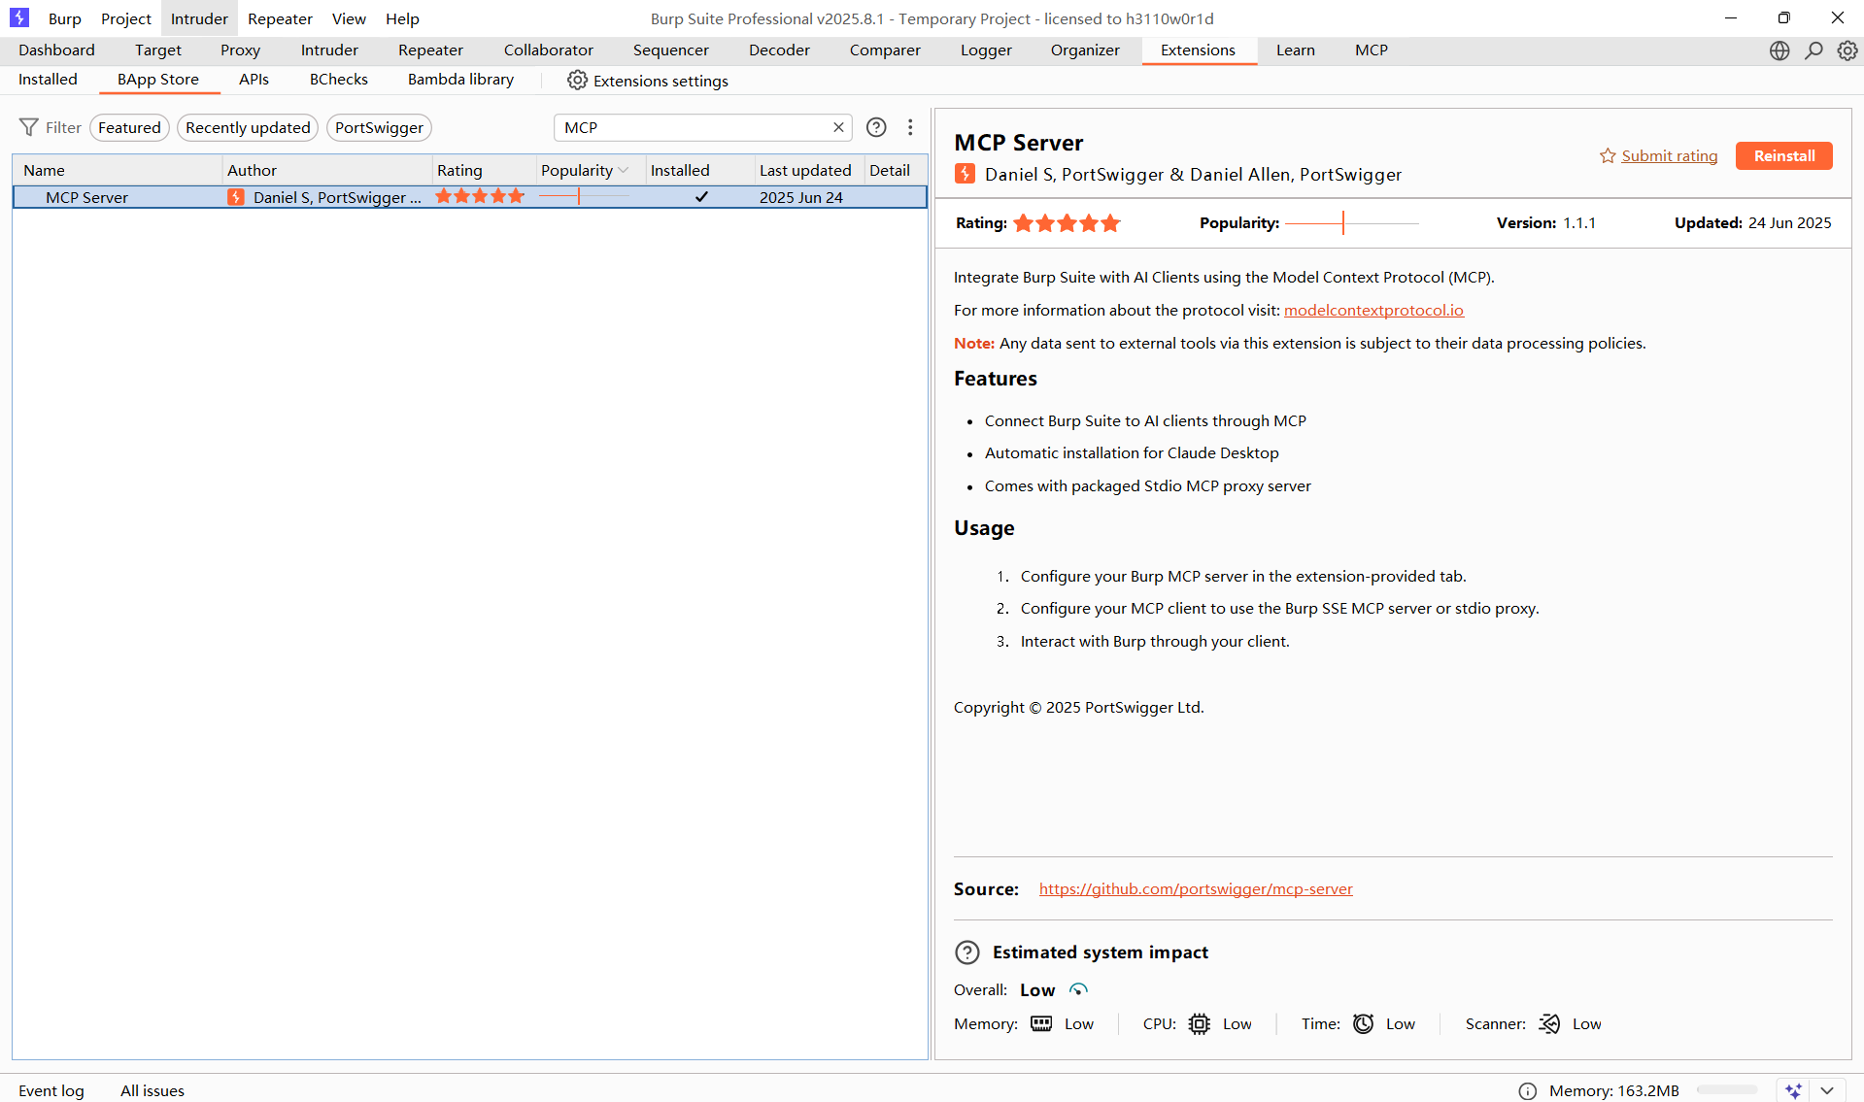Open settings with the top-right gear icon
The image size is (1864, 1102).
1847,50
